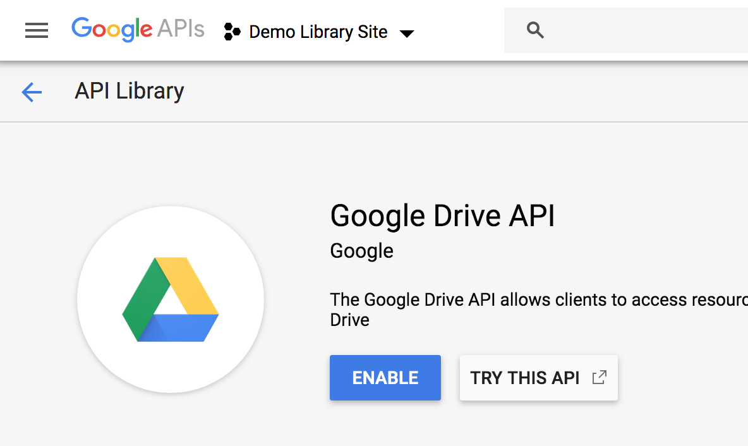Open the hamburger navigation menu
Screen dimensions: 748x446
tap(37, 30)
